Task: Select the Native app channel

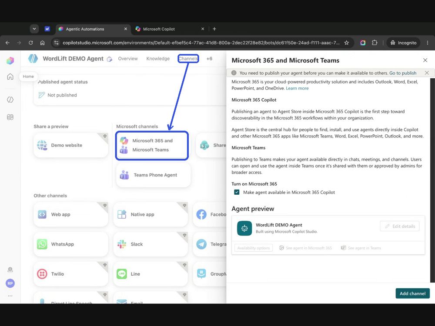Action: (x=151, y=214)
